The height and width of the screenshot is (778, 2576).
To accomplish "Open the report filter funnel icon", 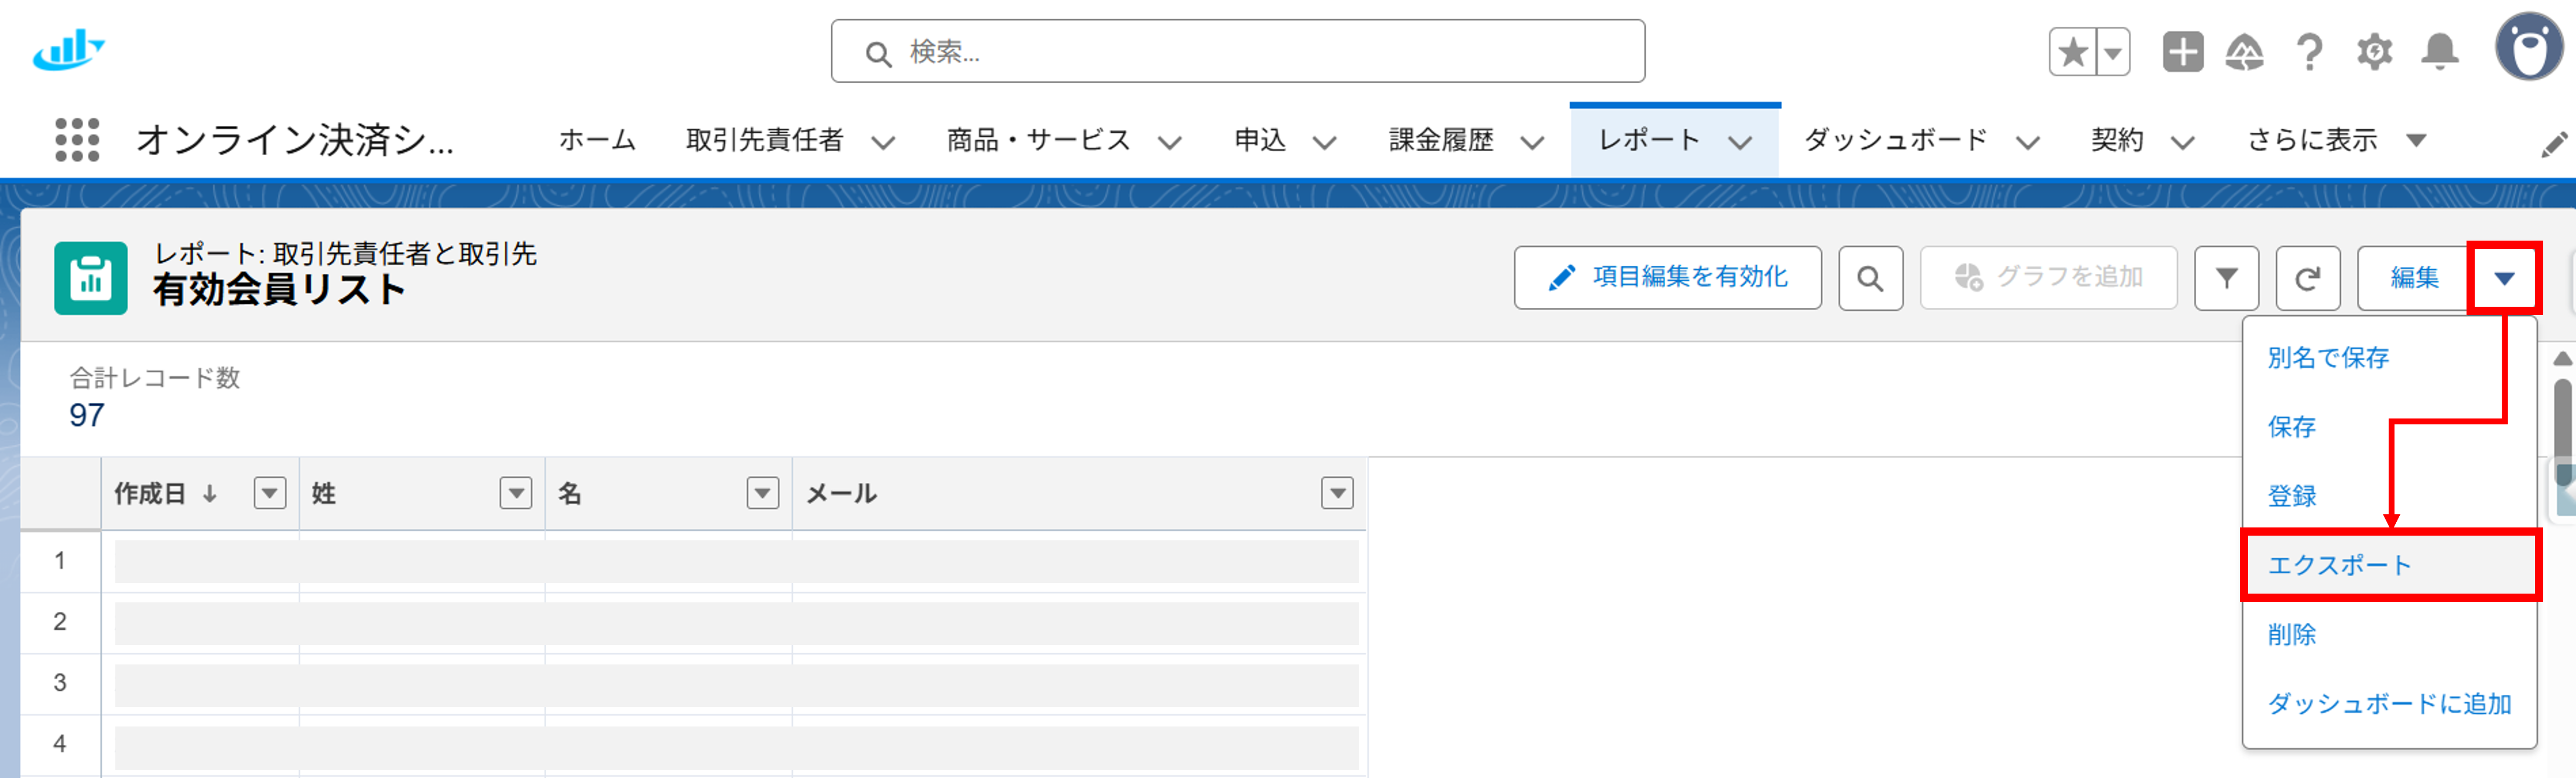I will click(2226, 278).
